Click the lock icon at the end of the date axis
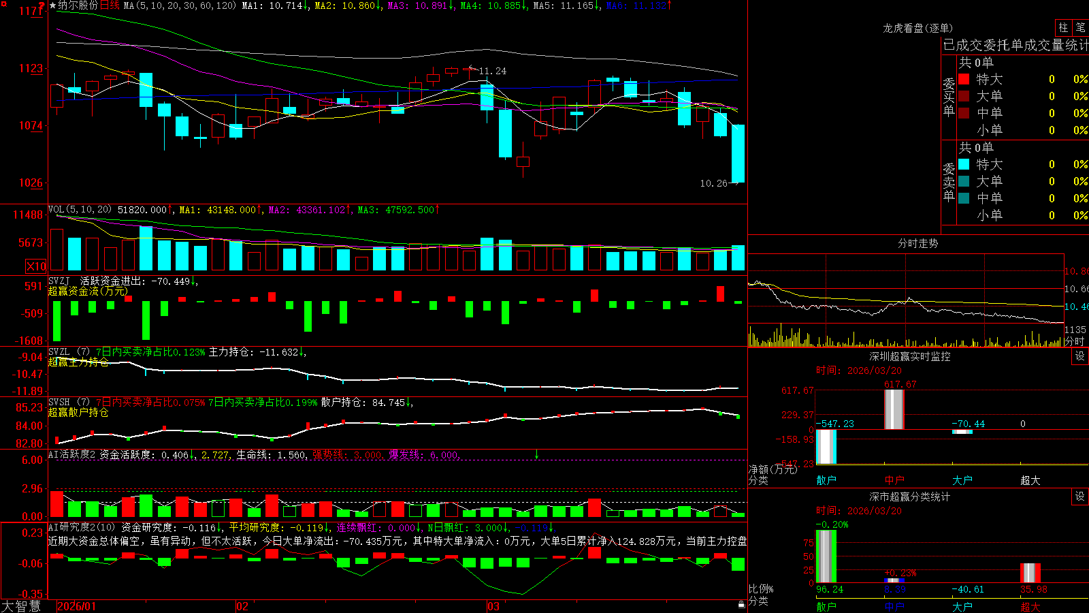The height and width of the screenshot is (613, 1089). pyautogui.click(x=742, y=605)
